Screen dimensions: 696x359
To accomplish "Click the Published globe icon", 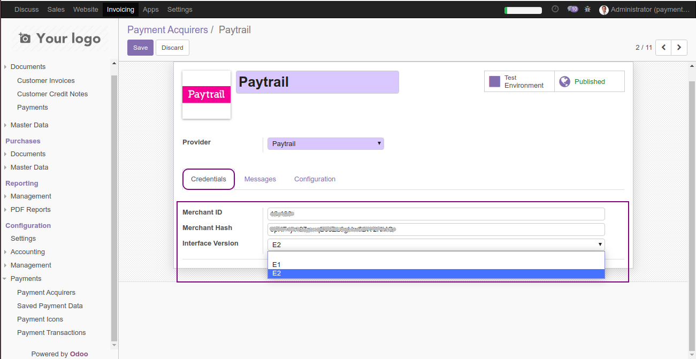I will coord(564,81).
